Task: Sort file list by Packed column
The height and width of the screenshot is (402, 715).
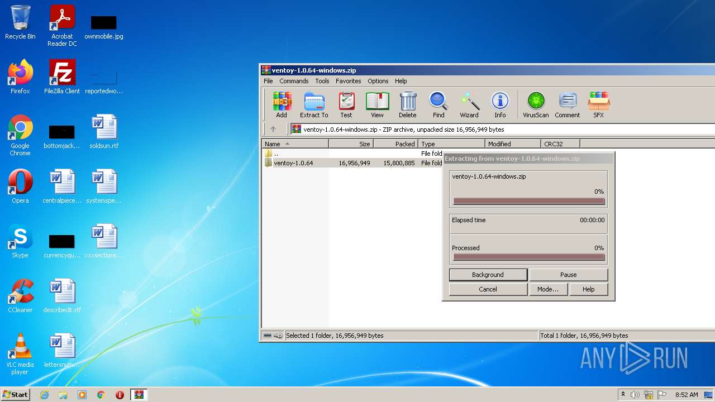Action: click(x=395, y=144)
